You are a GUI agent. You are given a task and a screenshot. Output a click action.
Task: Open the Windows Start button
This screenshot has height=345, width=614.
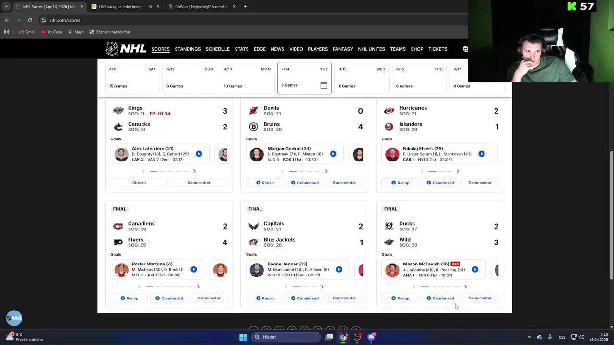point(243,337)
